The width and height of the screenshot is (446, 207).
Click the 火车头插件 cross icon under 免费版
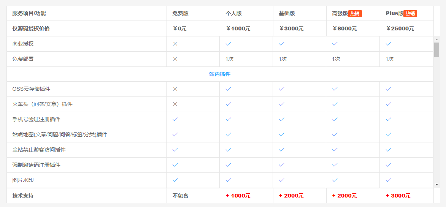pos(175,104)
